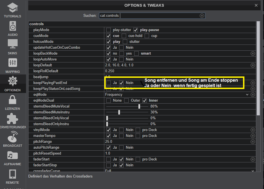The image size is (264, 189).
Task: Enable smart option for loopBackMode
Action: [136, 53]
